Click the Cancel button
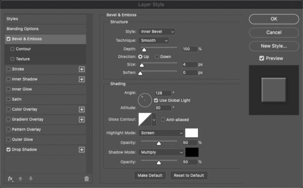The image size is (303, 188). click(274, 32)
